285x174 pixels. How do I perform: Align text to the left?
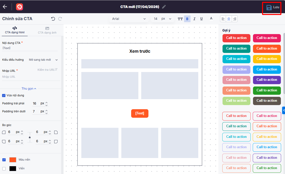223,19
